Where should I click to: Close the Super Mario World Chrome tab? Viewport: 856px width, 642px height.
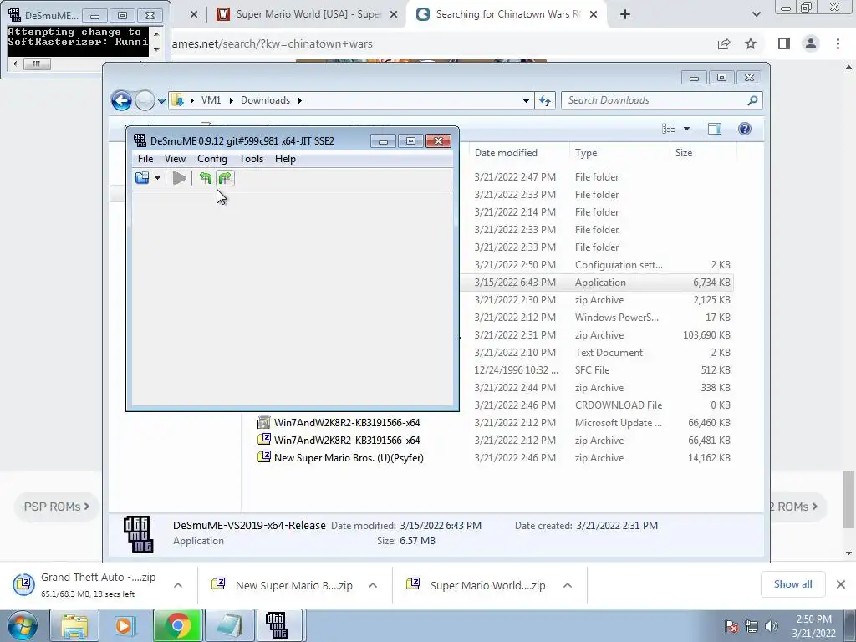394,15
